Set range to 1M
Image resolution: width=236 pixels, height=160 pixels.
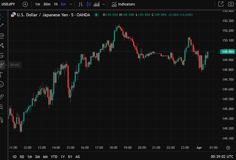point(29,157)
